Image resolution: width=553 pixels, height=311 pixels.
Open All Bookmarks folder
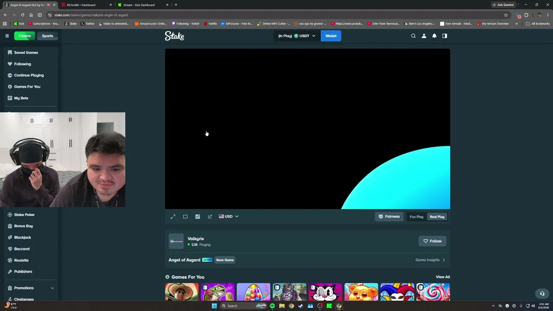coord(538,24)
